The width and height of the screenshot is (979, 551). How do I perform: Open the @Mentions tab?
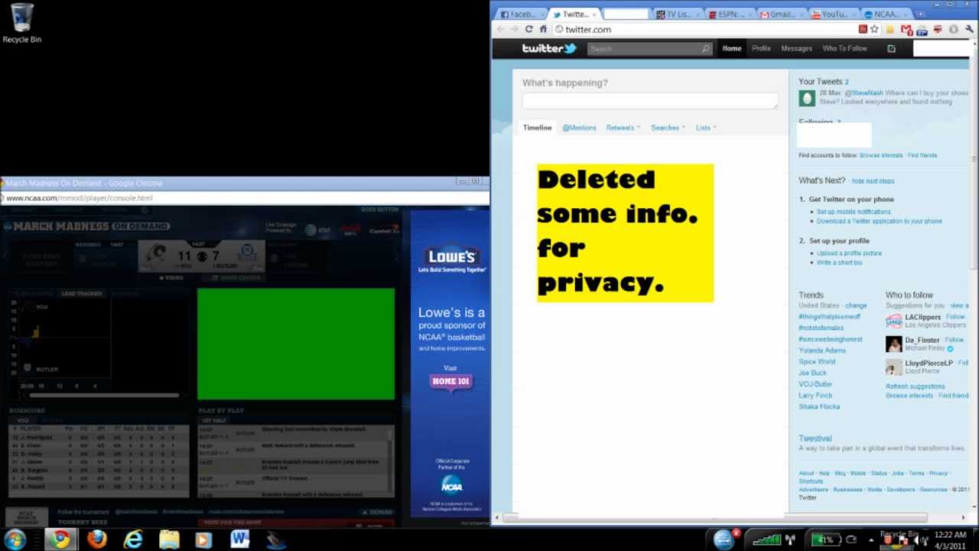579,128
